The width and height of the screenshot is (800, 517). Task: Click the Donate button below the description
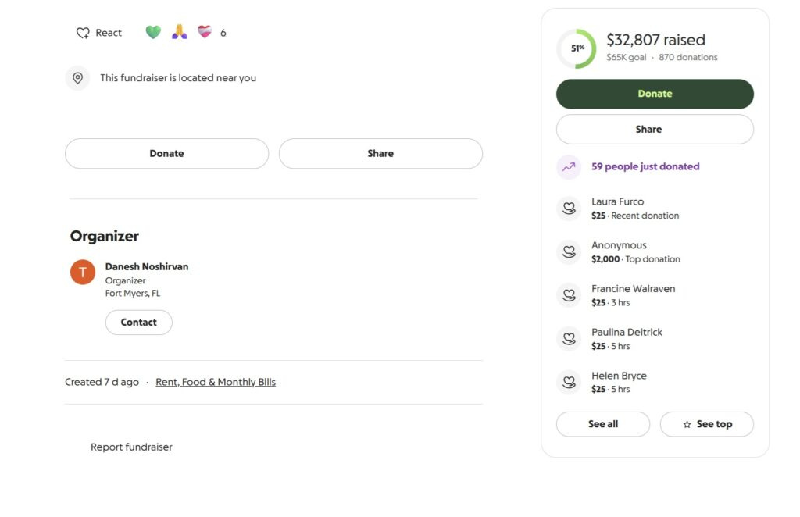(x=166, y=153)
